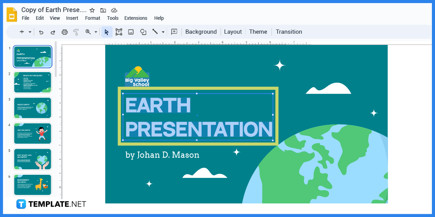
Task: Open the Layout options
Action: click(233, 32)
